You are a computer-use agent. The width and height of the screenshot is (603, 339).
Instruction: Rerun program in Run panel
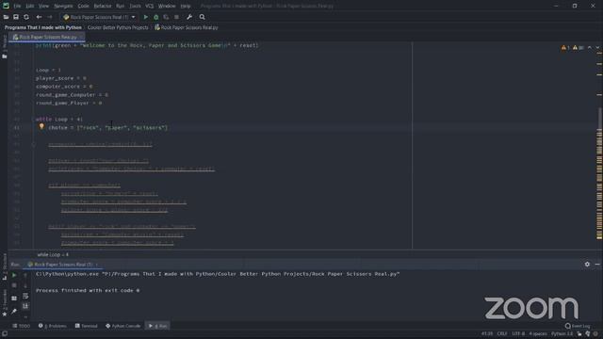14,275
